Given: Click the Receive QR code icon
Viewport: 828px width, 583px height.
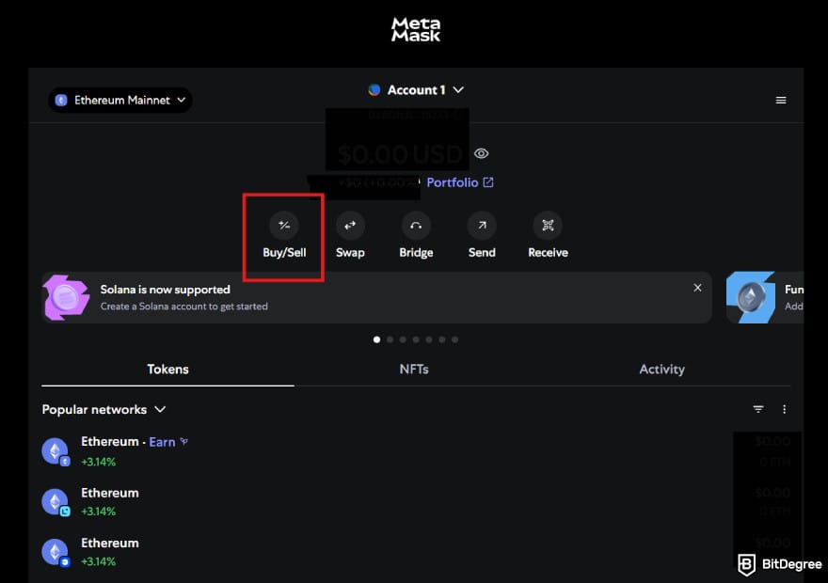Looking at the screenshot, I should pos(549,226).
